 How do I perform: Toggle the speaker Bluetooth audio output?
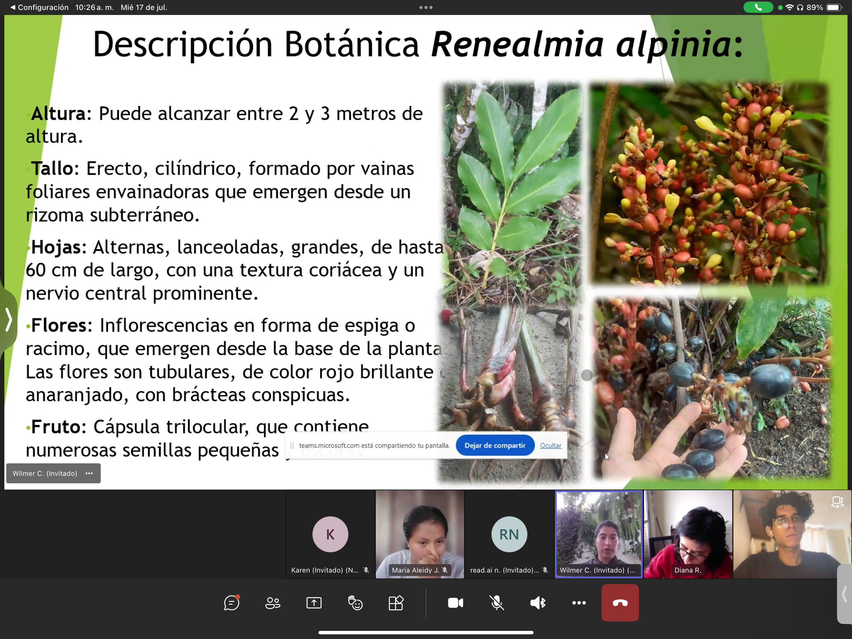point(538,603)
